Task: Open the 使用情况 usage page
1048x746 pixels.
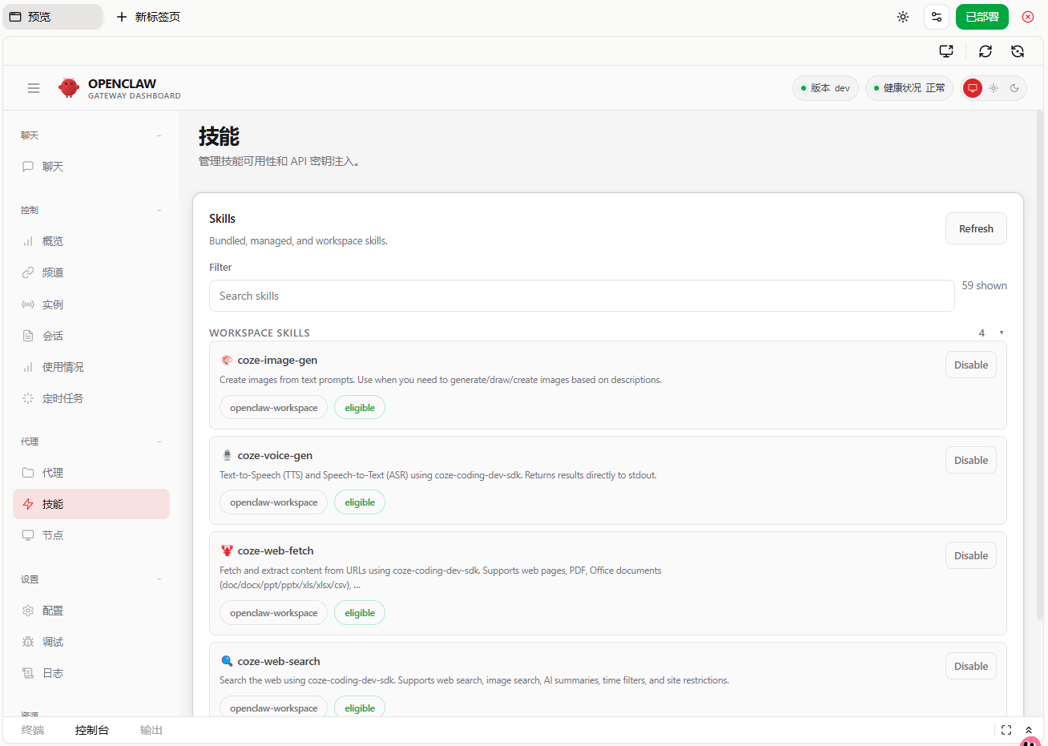Action: (x=91, y=367)
